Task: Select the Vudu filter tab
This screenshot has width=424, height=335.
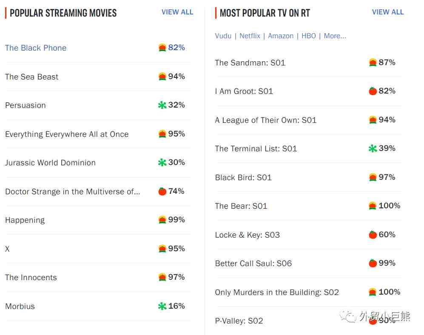Action: point(223,36)
